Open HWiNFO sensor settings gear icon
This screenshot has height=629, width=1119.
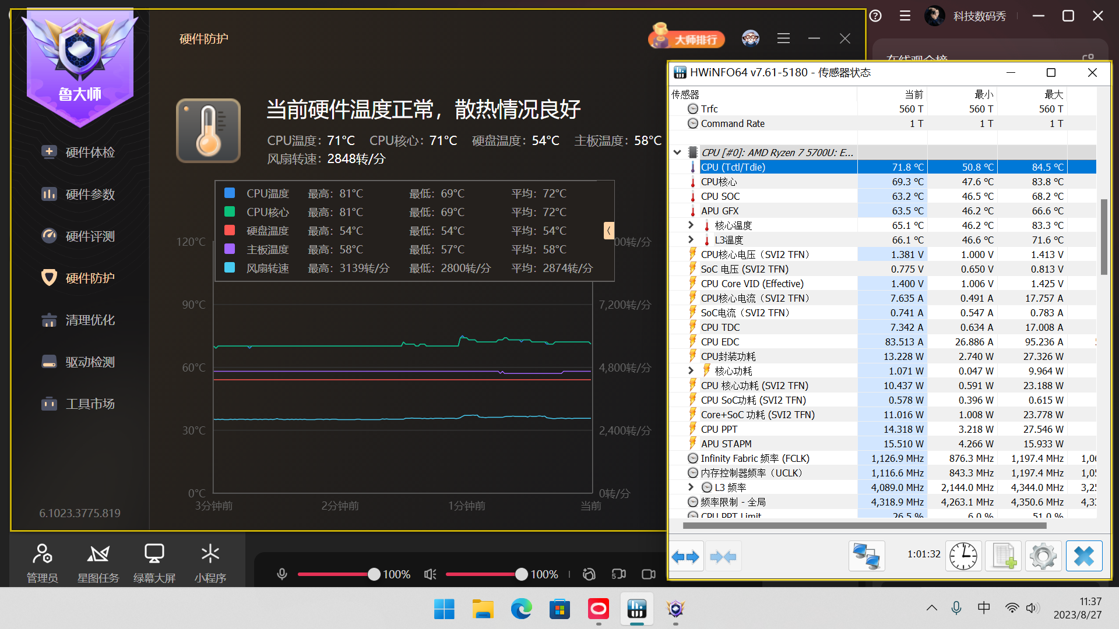1043,556
